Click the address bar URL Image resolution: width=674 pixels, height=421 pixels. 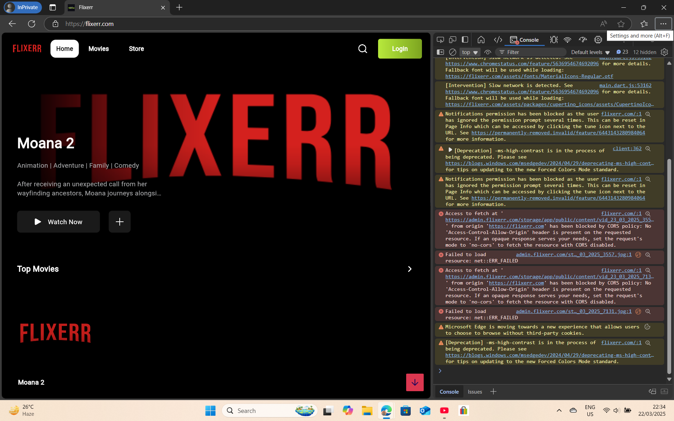click(x=90, y=24)
